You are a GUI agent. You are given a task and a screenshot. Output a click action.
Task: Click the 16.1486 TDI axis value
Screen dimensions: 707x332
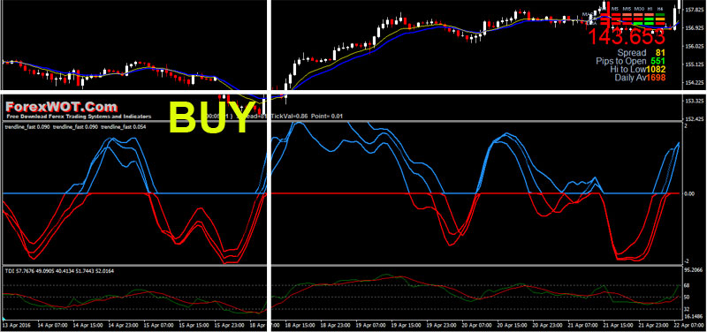[695, 317]
